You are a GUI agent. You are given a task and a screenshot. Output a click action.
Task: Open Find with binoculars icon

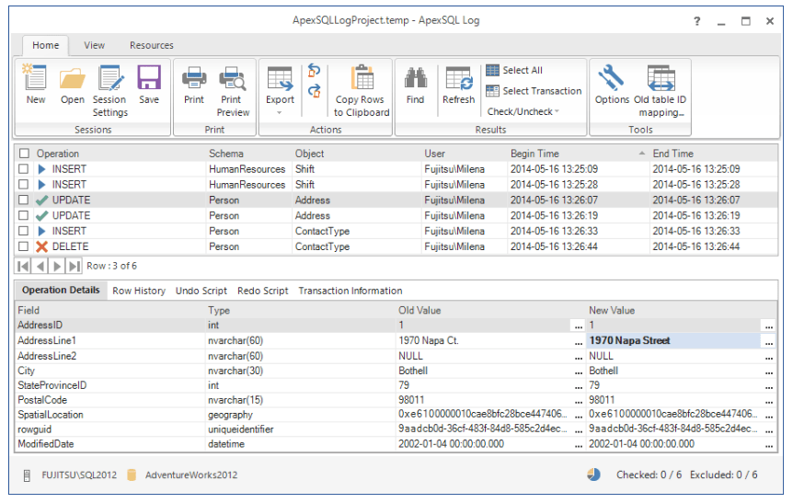[415, 85]
